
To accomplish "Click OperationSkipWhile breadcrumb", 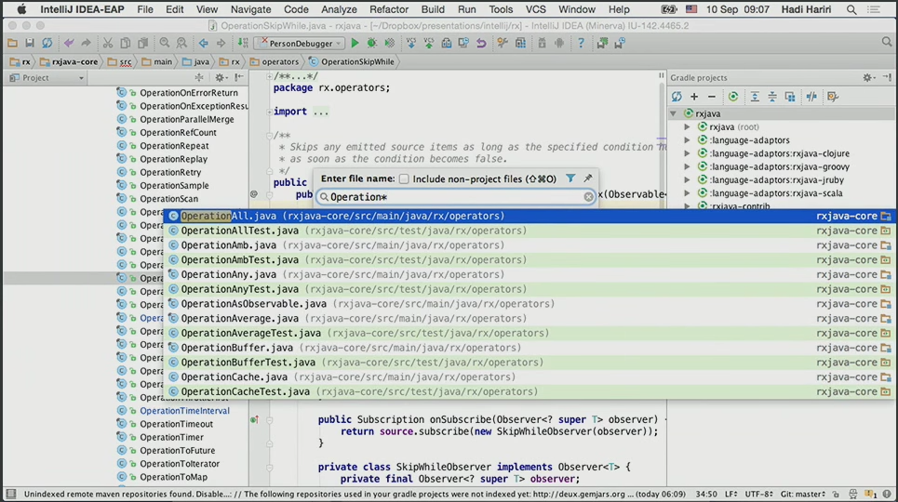I will [352, 61].
